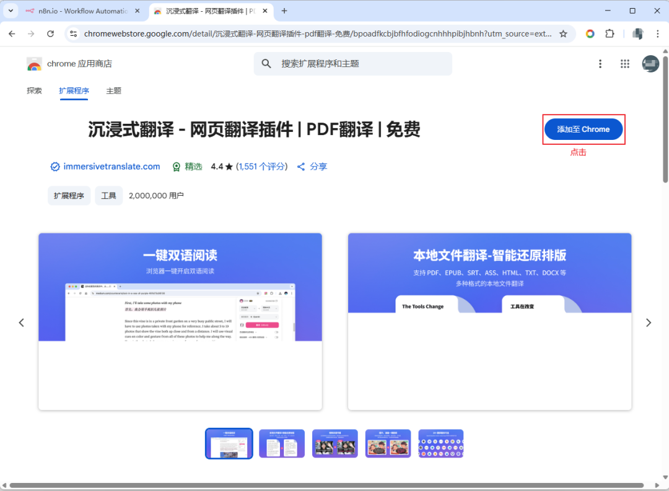Click the 分享 share button
Screen dimensions: 669x491
(x=312, y=167)
